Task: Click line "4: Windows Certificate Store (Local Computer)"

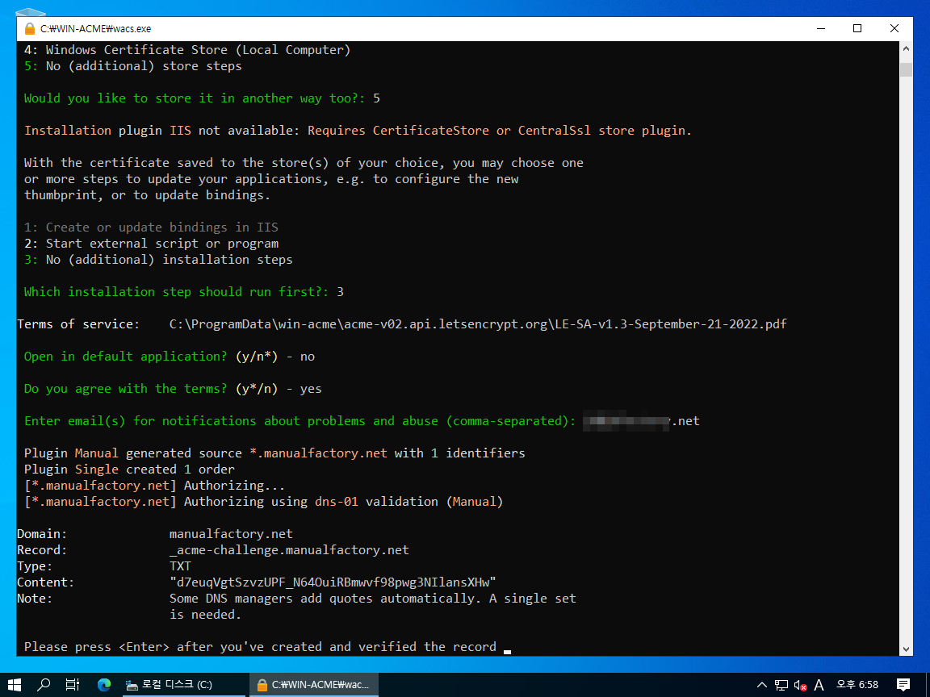Action: [x=187, y=50]
